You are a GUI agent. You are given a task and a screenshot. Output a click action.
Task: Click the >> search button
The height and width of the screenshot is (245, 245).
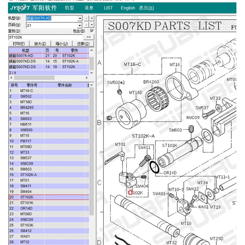(x=89, y=37)
